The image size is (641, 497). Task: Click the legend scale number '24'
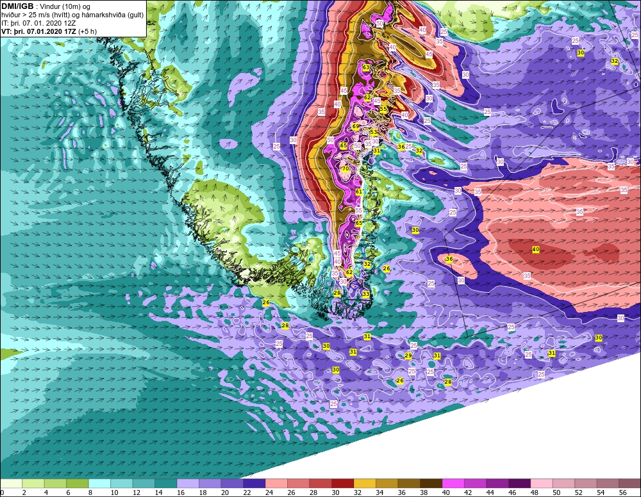(x=269, y=493)
